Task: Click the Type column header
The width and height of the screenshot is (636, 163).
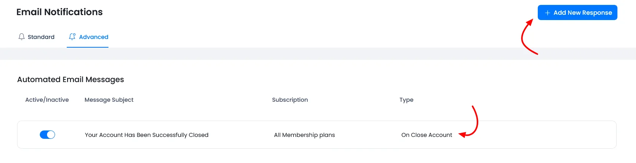Action: click(x=406, y=100)
